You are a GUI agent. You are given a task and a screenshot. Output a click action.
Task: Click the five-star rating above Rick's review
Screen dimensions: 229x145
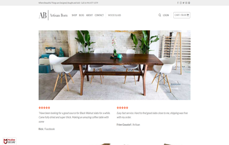[x=44, y=108]
